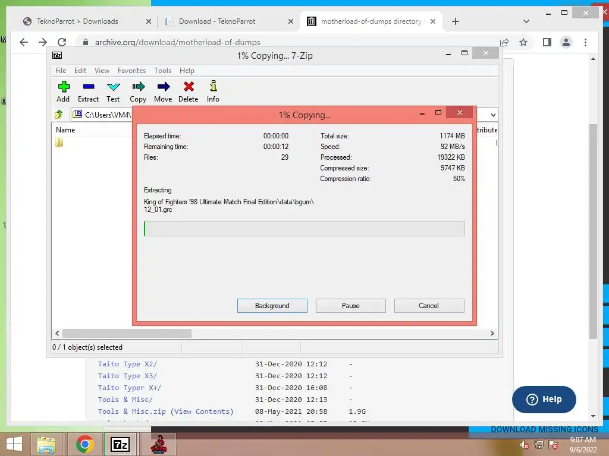This screenshot has width=609, height=456.
Task: Open TeknoParrot taskbar icon
Action: coord(158,444)
